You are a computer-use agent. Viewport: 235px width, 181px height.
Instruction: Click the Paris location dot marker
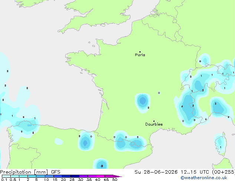pyautogui.click(x=140, y=52)
